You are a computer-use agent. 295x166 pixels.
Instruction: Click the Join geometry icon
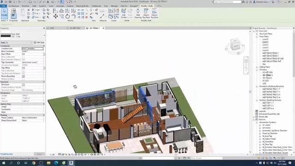tap(33, 17)
